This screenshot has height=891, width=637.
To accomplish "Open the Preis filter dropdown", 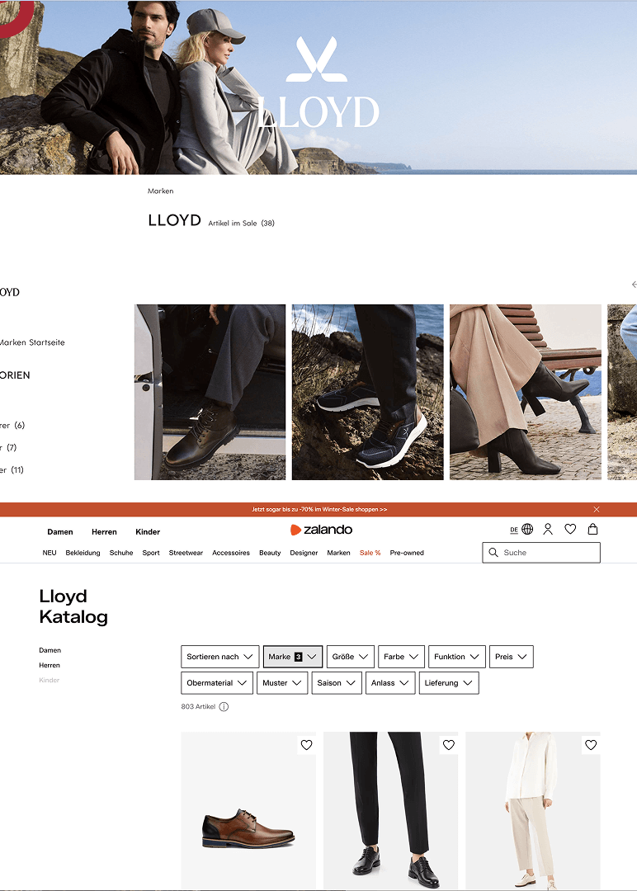I will pos(511,657).
